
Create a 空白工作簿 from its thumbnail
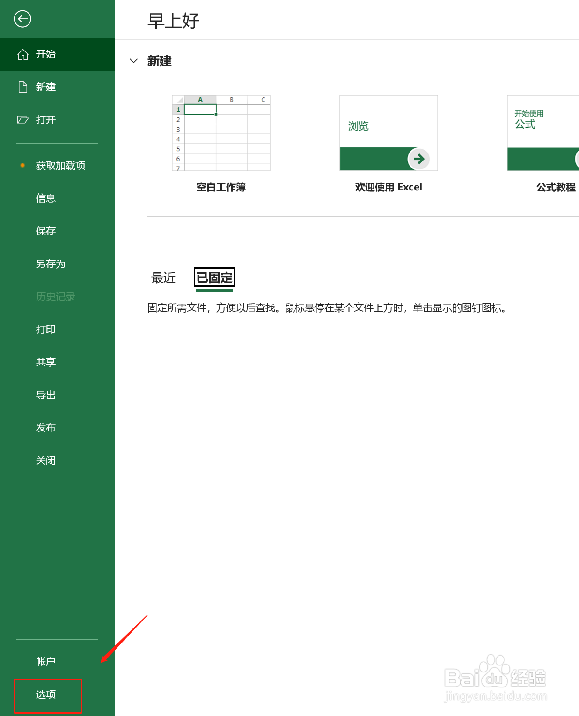pos(221,133)
